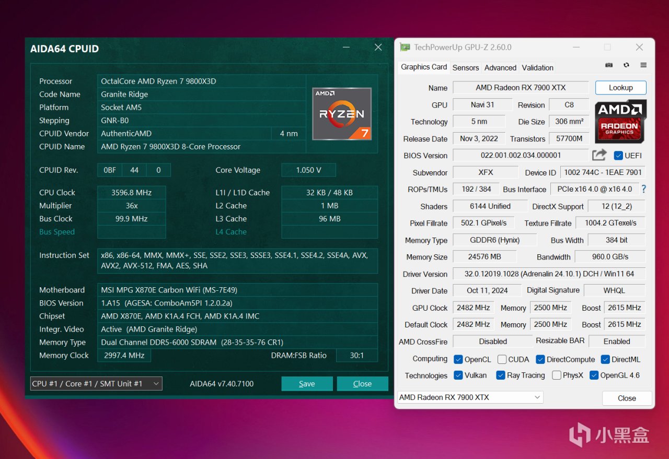Click the Close button in AIDA64
Screen dimensions: 669x459
(362, 383)
